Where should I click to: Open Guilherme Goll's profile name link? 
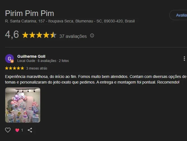coord(31,56)
